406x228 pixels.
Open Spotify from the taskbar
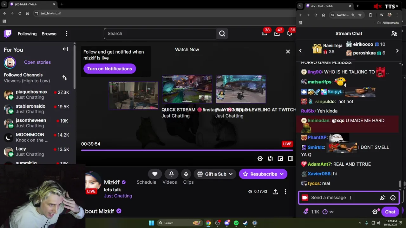(236, 223)
